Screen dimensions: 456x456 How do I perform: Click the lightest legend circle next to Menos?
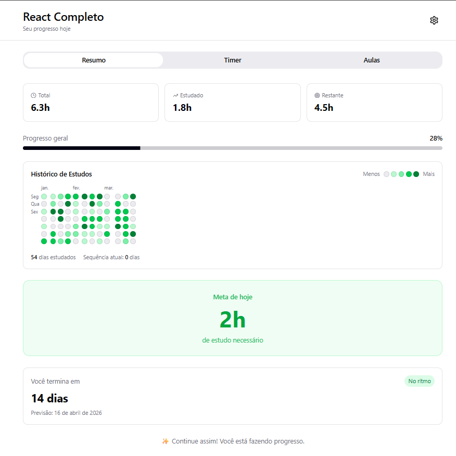coord(386,174)
